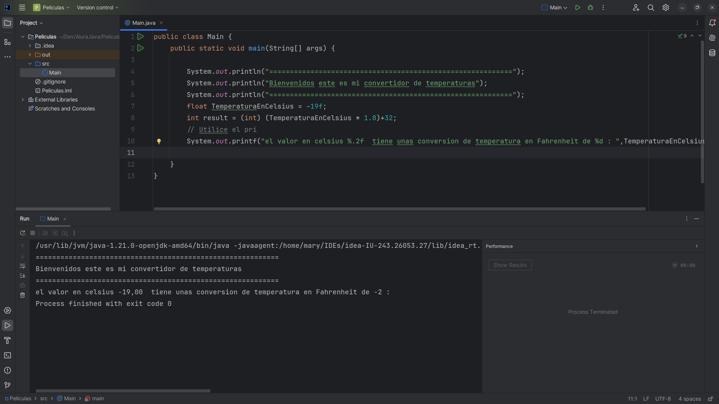Select Main class in project tree
This screenshot has height=404, width=719.
[x=67, y=73]
